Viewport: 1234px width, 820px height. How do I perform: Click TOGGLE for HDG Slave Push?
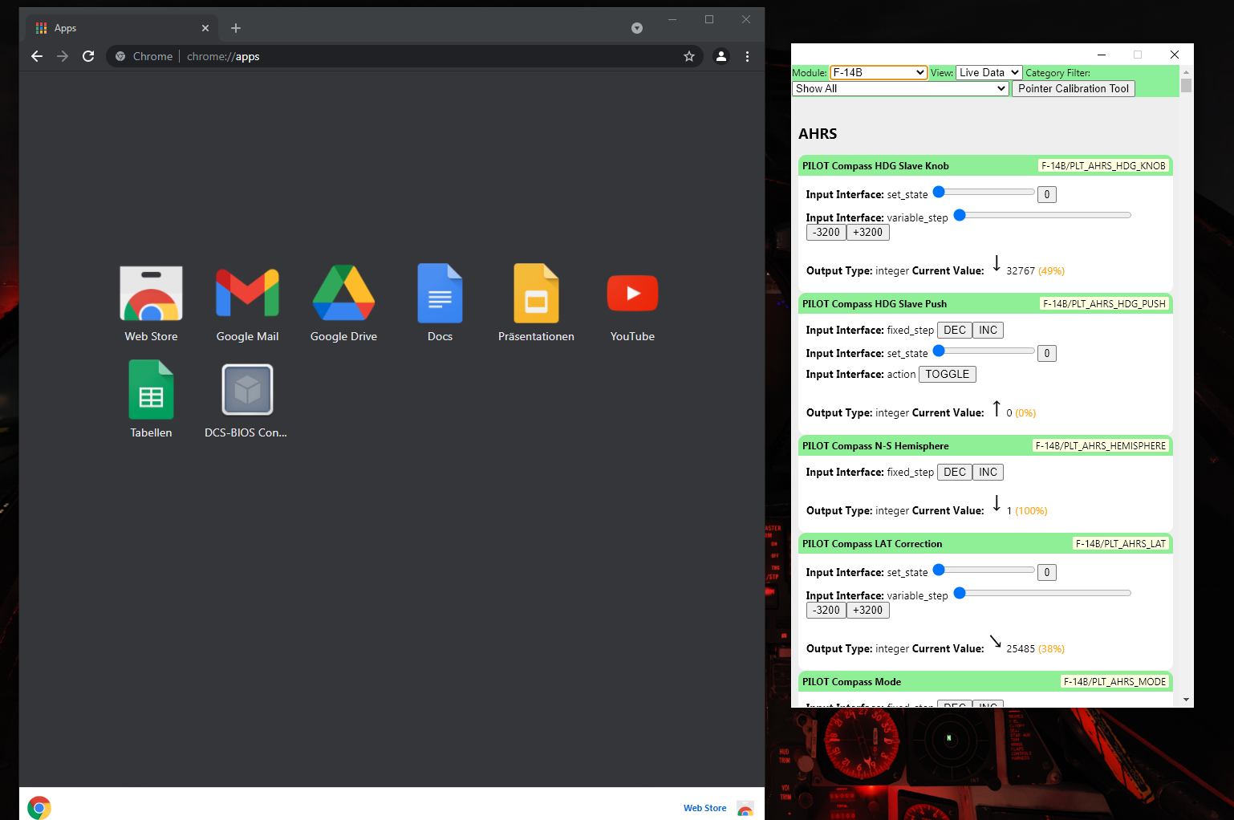pos(948,374)
